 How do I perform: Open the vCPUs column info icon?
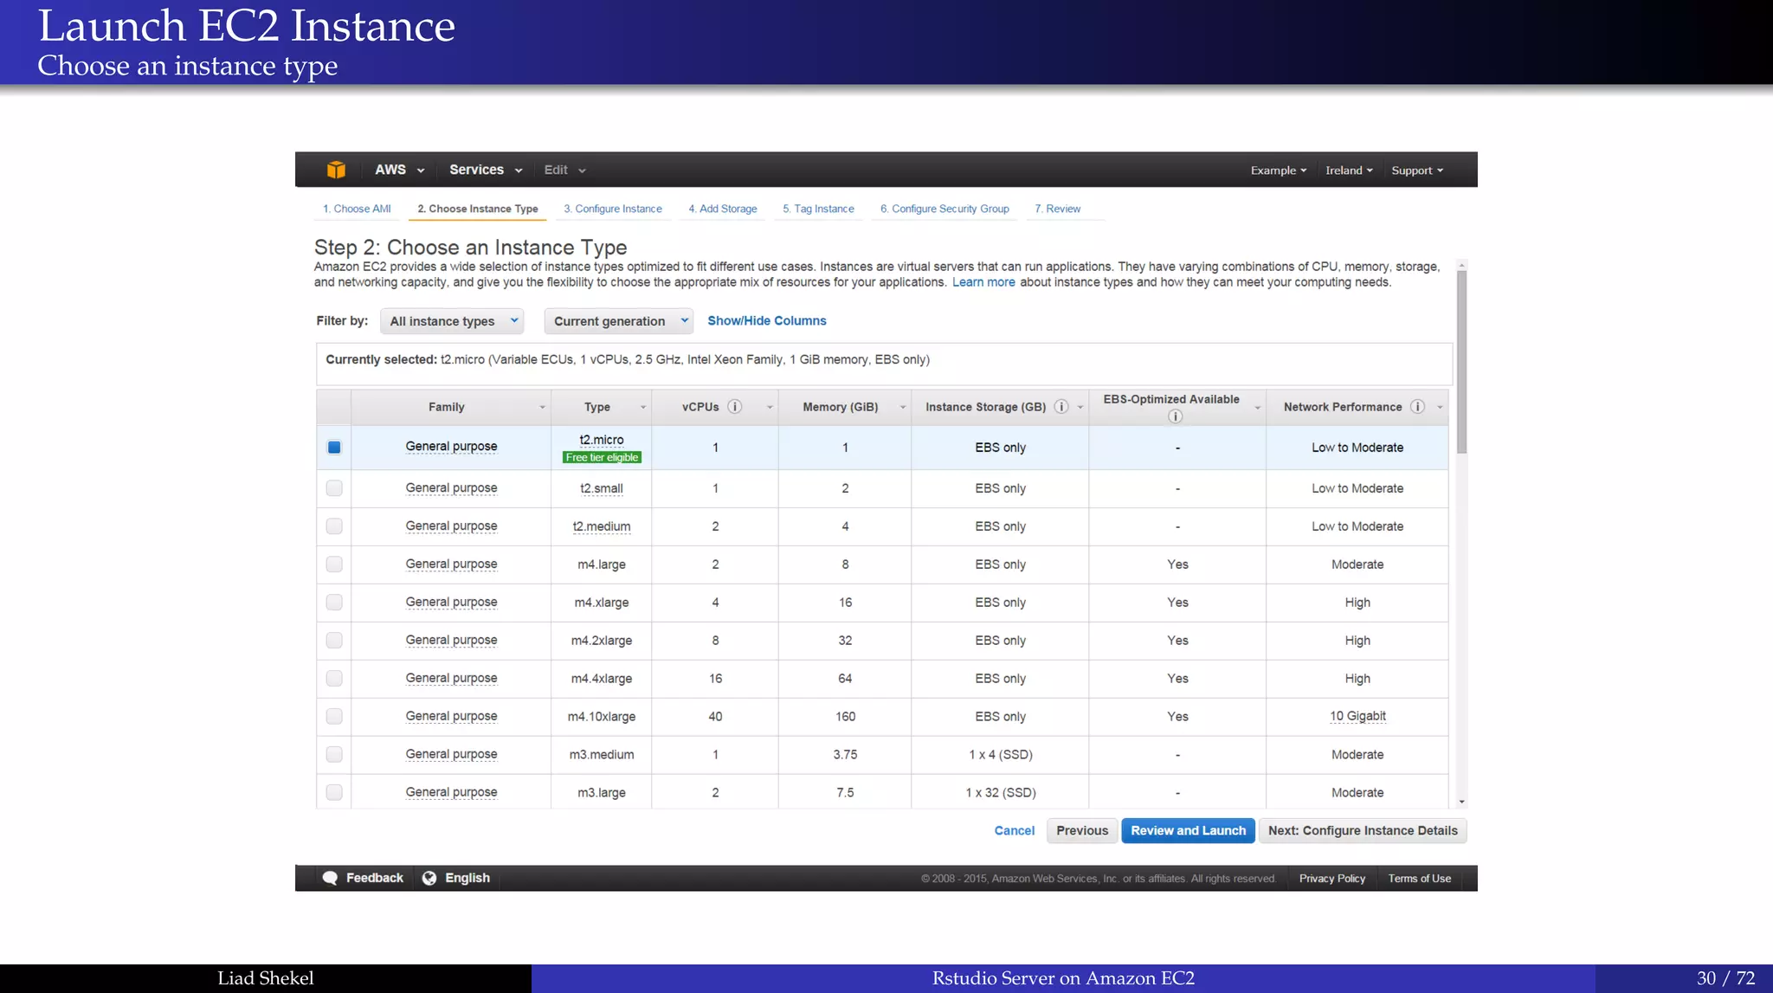pos(735,407)
